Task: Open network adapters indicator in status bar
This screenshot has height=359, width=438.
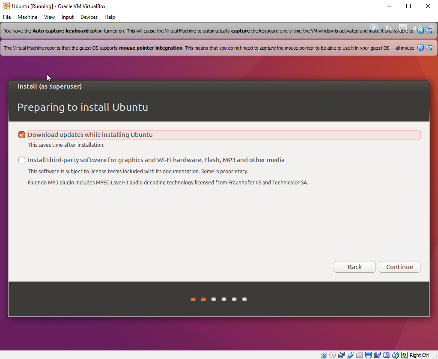Action: click(341, 355)
